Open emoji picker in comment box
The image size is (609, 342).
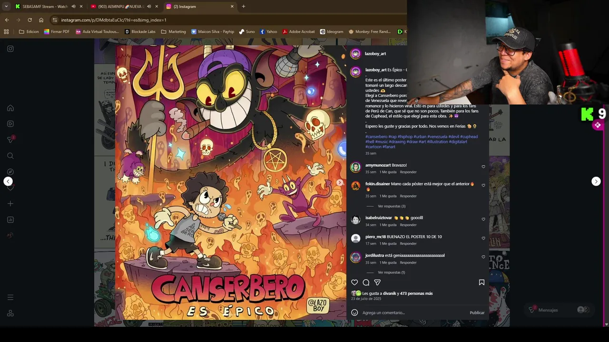(354, 313)
